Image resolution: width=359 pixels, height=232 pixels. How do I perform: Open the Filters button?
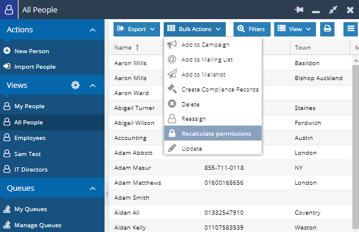point(252,29)
